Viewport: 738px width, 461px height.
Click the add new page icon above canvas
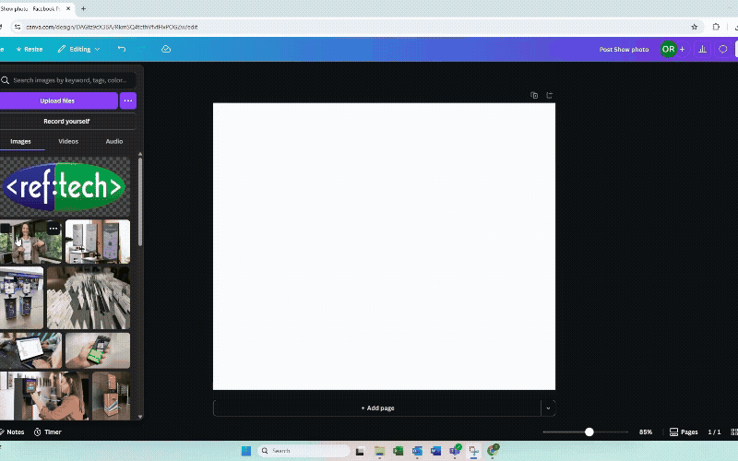pyautogui.click(x=550, y=95)
